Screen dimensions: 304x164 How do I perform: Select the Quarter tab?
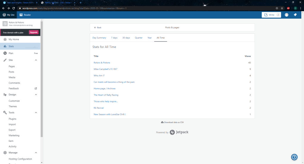pos(138,38)
